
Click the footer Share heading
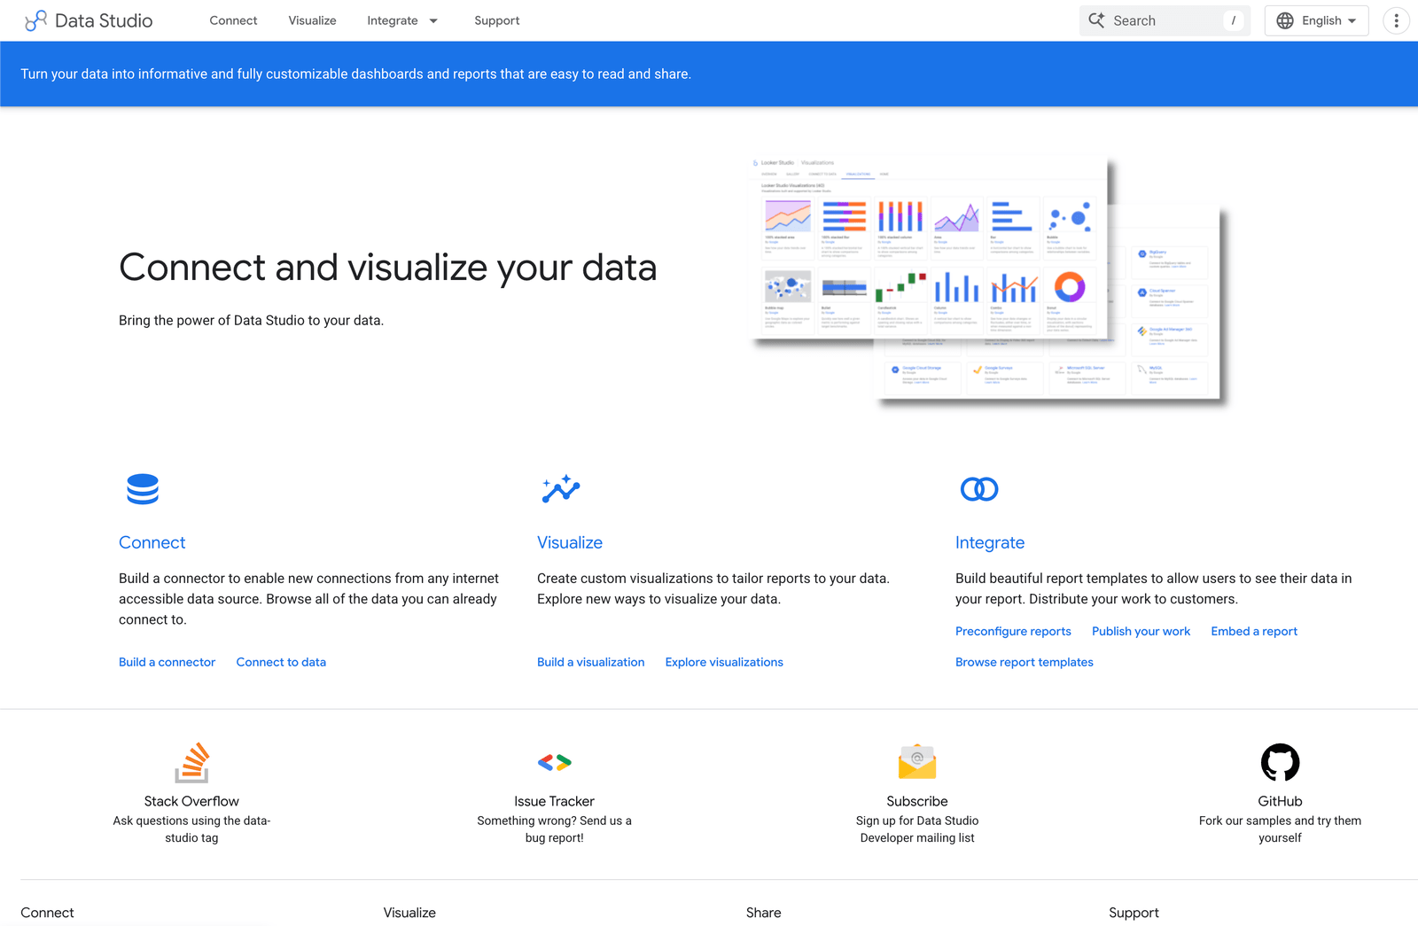pos(764,913)
